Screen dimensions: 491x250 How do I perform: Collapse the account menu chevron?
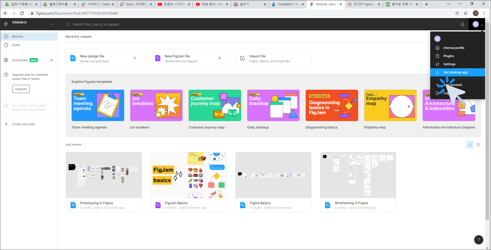[x=482, y=25]
